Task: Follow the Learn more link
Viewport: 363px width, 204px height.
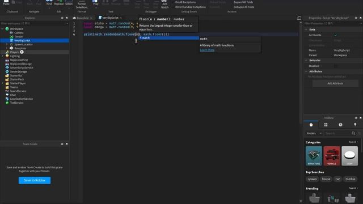Action: (207, 50)
